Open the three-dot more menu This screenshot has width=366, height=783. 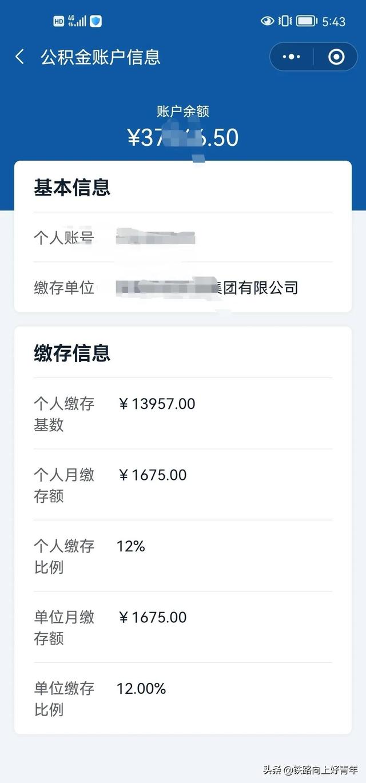pos(292,57)
